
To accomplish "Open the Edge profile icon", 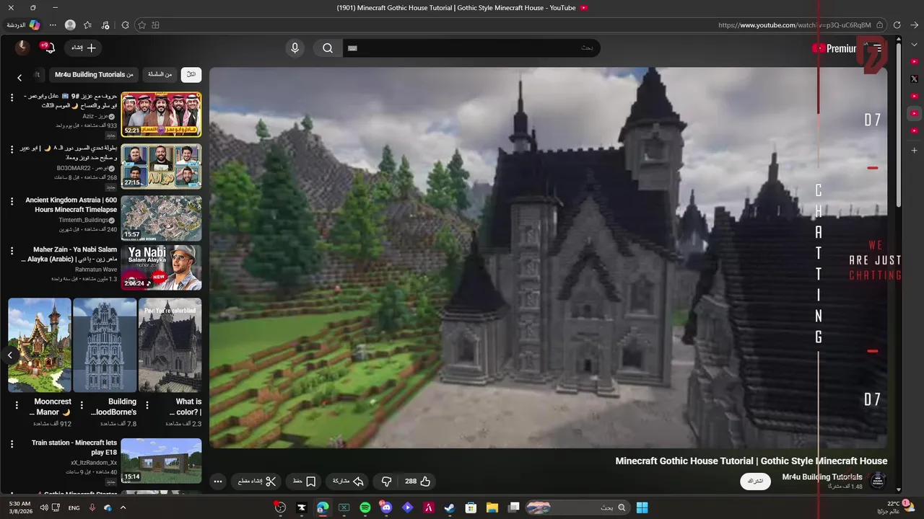I will click(70, 25).
